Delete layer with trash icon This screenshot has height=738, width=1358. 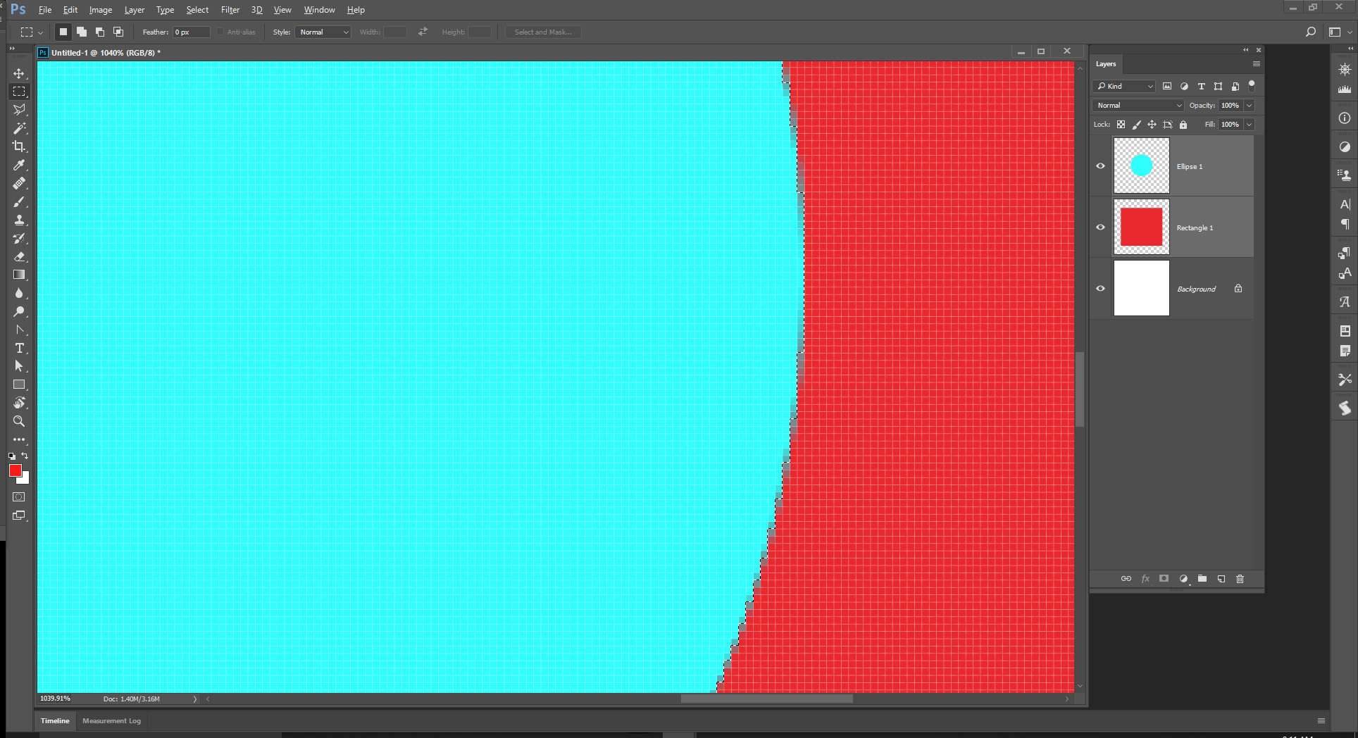coord(1240,579)
